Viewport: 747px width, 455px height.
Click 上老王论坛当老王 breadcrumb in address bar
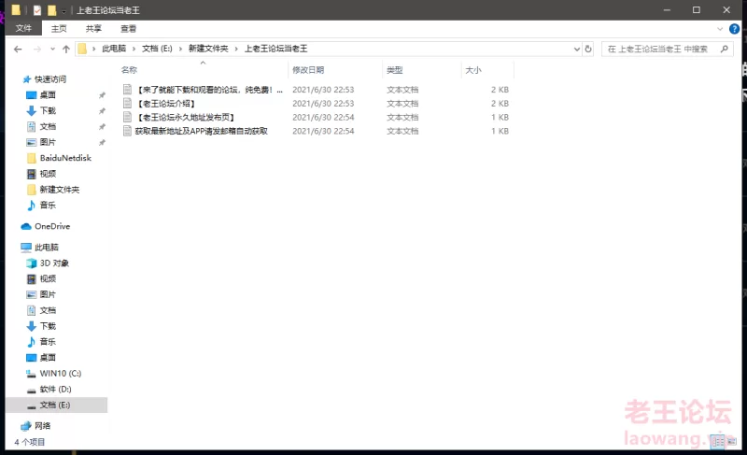[x=275, y=49]
